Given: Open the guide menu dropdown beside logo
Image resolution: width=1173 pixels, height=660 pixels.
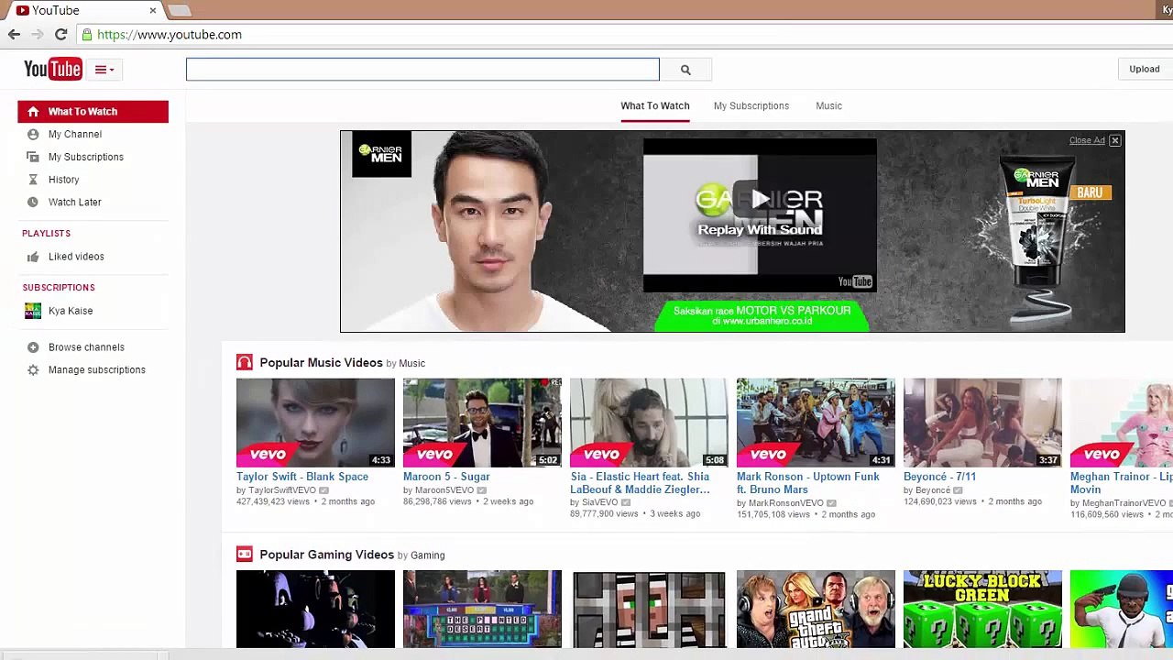Looking at the screenshot, I should coord(104,70).
